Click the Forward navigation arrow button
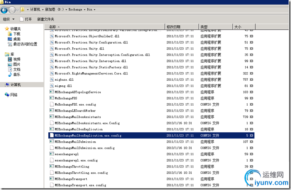 pos(12,10)
